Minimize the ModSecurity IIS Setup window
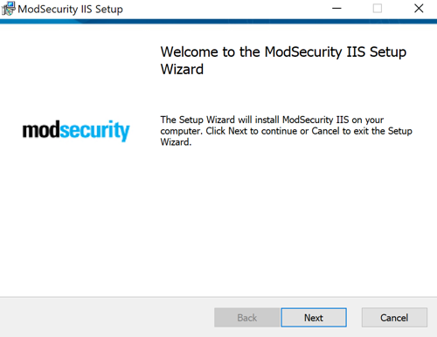Screen dimensions: 437x337 [x=336, y=9]
